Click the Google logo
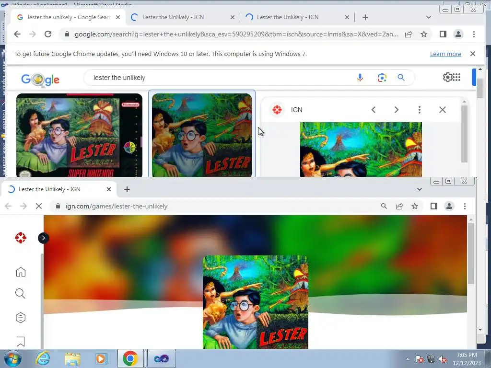Screen dimensions: 491x368 [x=40, y=80]
